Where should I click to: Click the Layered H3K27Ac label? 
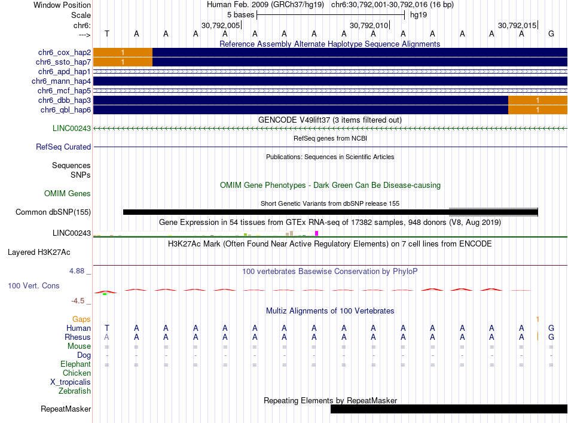[39, 252]
